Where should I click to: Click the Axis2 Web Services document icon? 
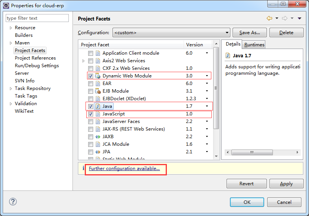(x=98, y=61)
